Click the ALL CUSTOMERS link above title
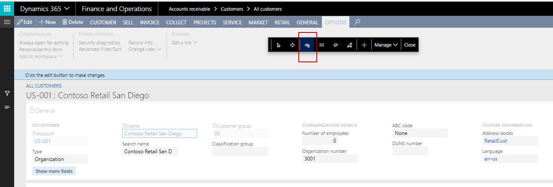Screen dimensions: 553x187 (x=44, y=86)
